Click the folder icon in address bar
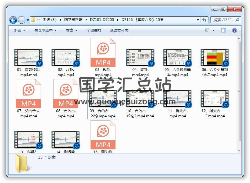Screen dimensions: 250x183 [x=33, y=20]
